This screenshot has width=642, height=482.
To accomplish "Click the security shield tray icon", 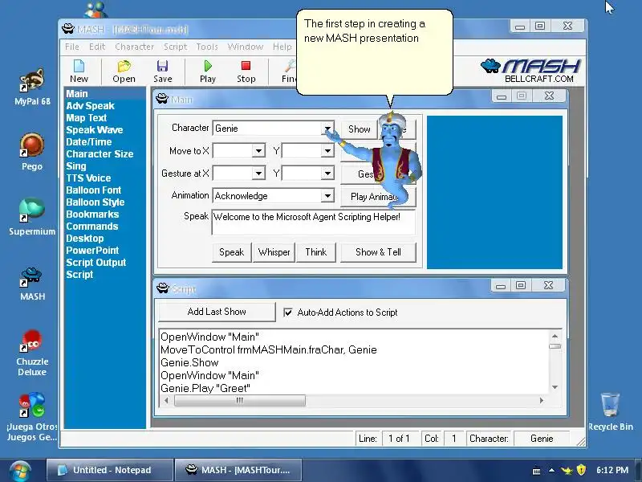I will [581, 470].
